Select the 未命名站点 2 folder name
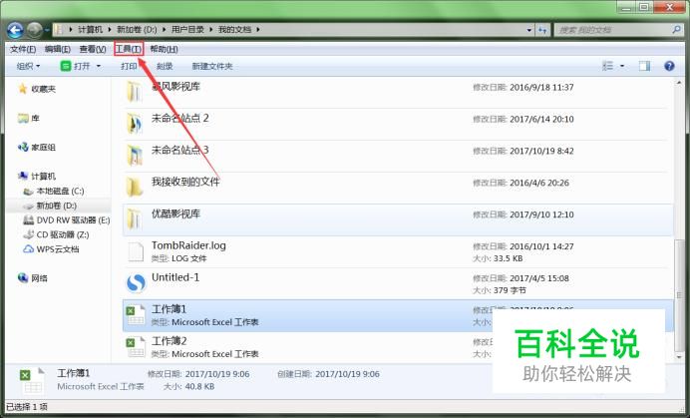Viewport: 690px width, 418px height. coord(180,118)
